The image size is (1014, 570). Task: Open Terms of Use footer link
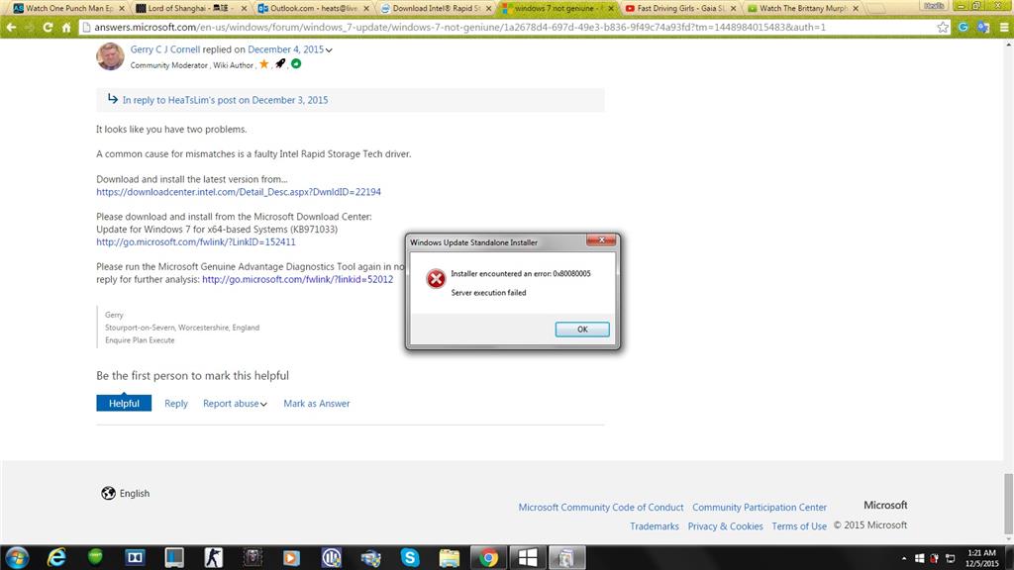[799, 526]
